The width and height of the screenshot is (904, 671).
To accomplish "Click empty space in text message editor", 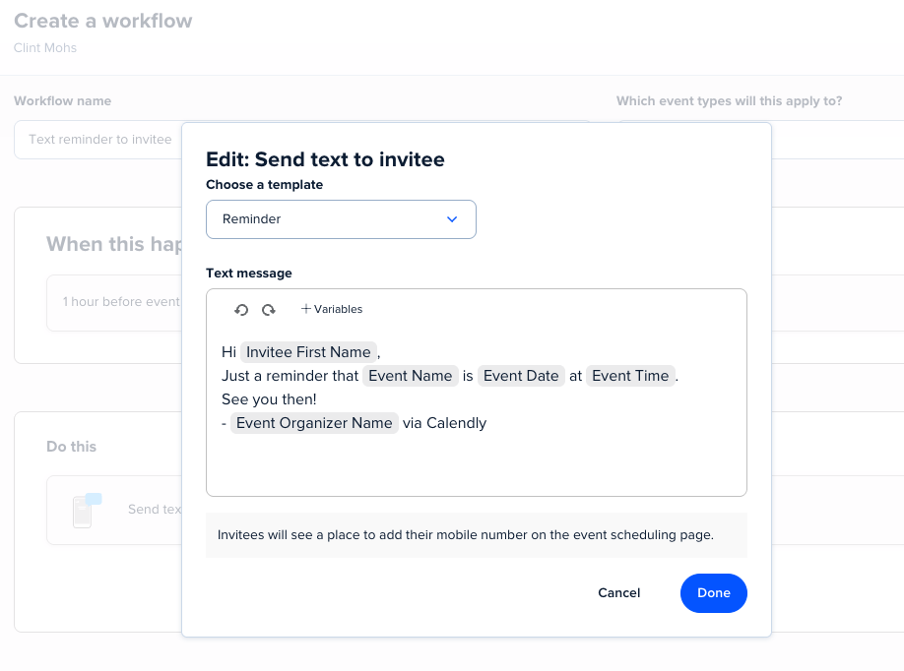I will pyautogui.click(x=473, y=462).
